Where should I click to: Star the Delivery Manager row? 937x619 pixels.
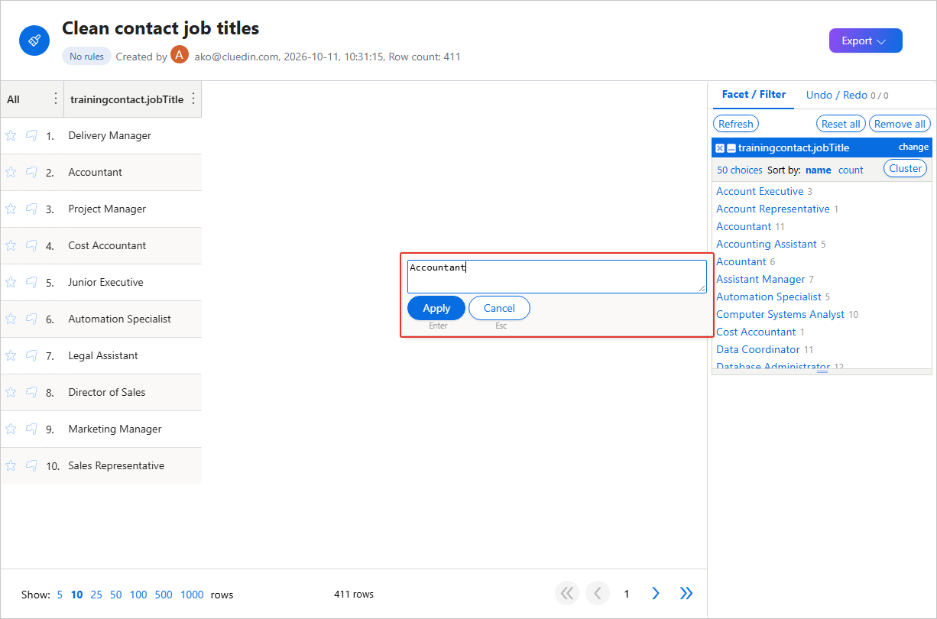pyautogui.click(x=11, y=135)
